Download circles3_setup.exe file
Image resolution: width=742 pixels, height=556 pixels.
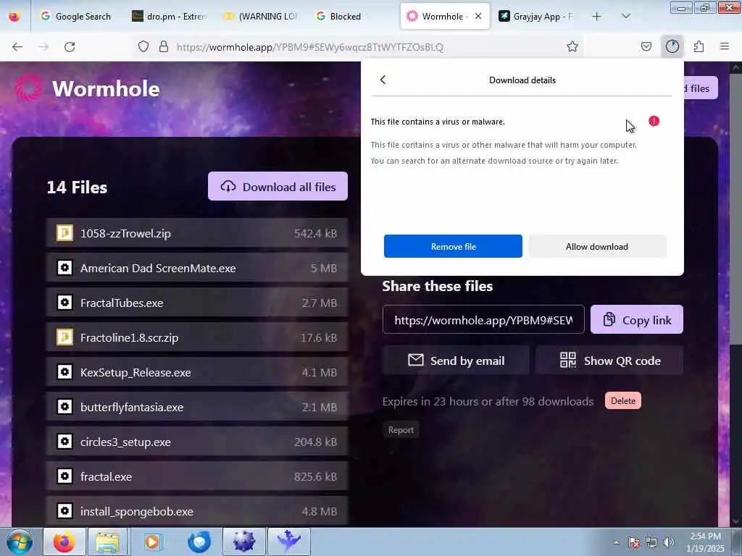click(x=197, y=442)
